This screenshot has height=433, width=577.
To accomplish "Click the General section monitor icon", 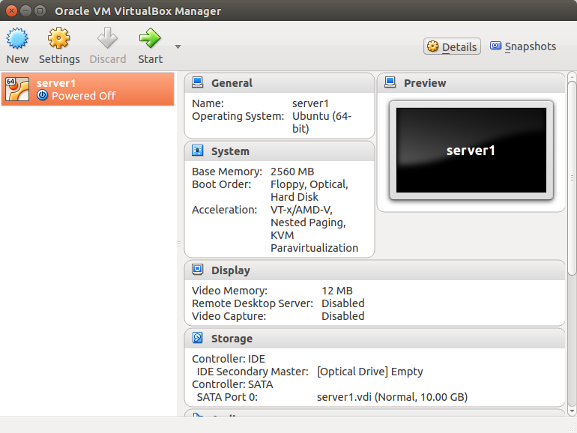I will click(x=198, y=82).
